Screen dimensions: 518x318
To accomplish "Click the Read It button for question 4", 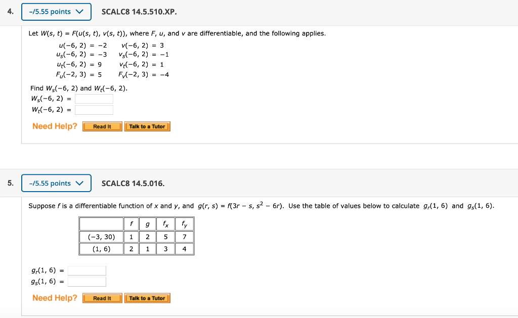I will pos(102,126).
